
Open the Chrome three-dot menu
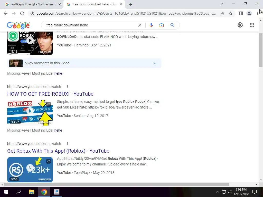(x=257, y=13)
